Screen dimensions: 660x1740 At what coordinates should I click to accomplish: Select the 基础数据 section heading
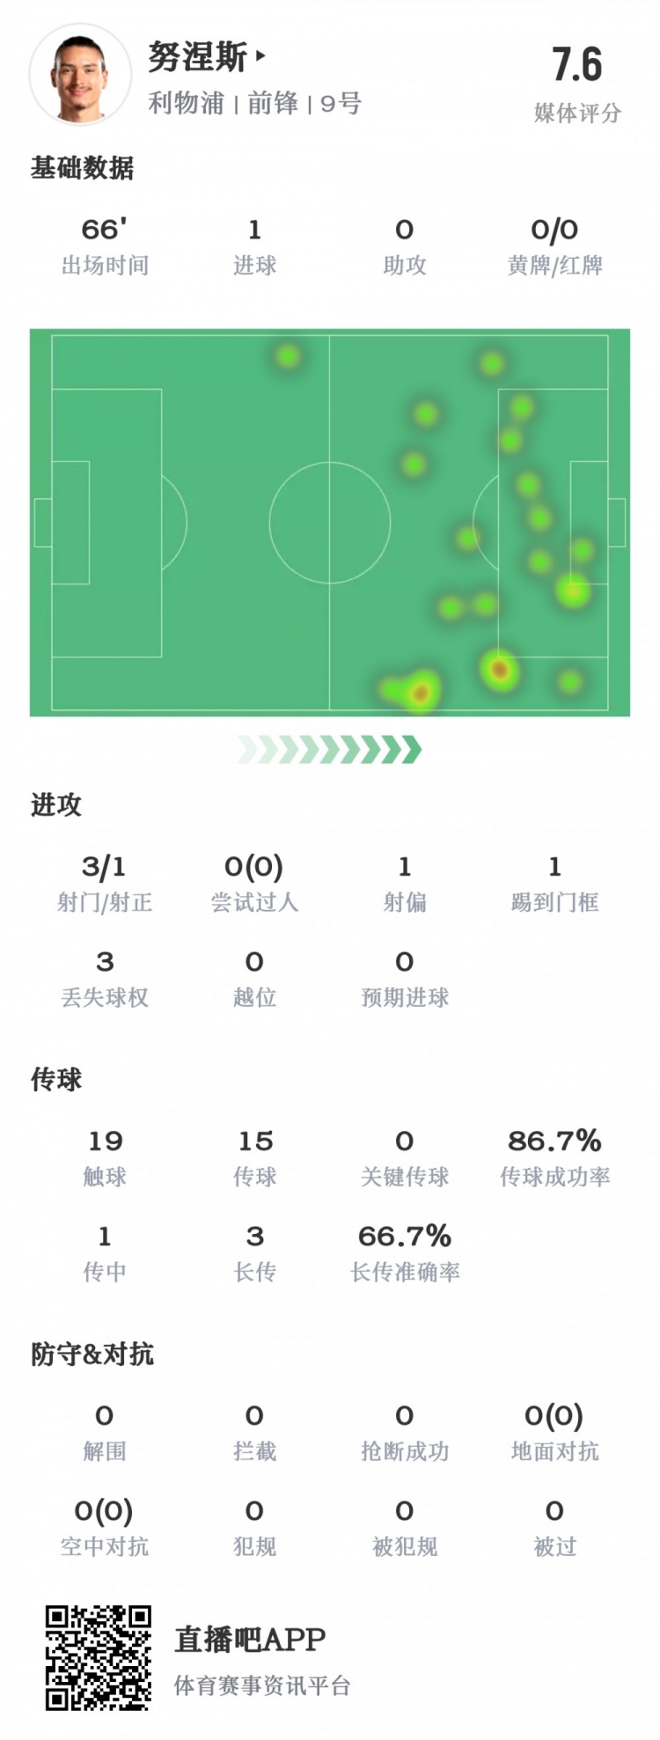pyautogui.click(x=82, y=167)
